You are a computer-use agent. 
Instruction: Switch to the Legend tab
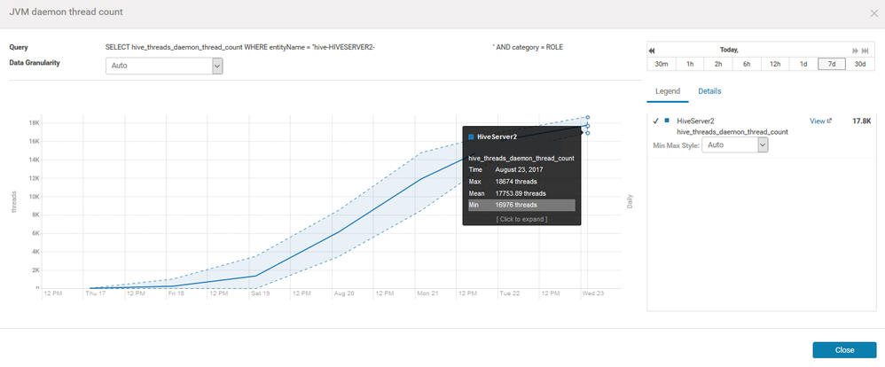(x=667, y=91)
